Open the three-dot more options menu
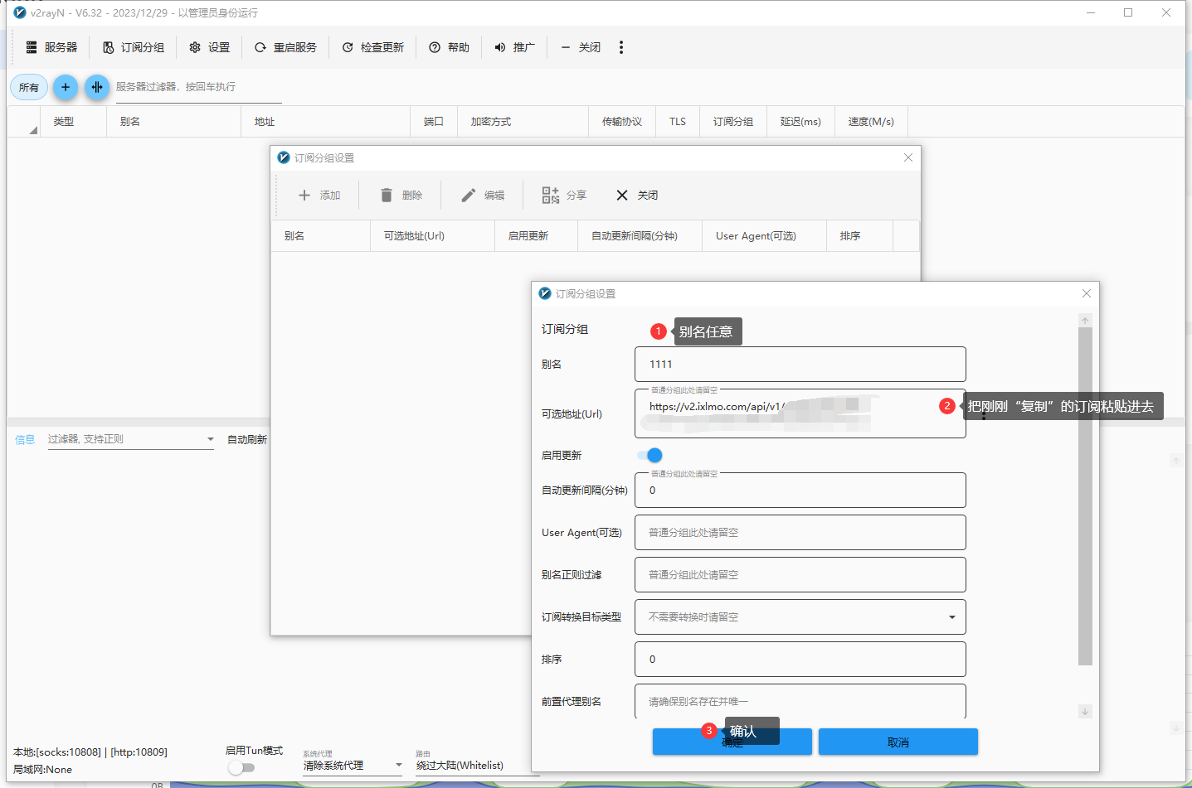Screen dimensions: 1192x788 click(x=620, y=47)
